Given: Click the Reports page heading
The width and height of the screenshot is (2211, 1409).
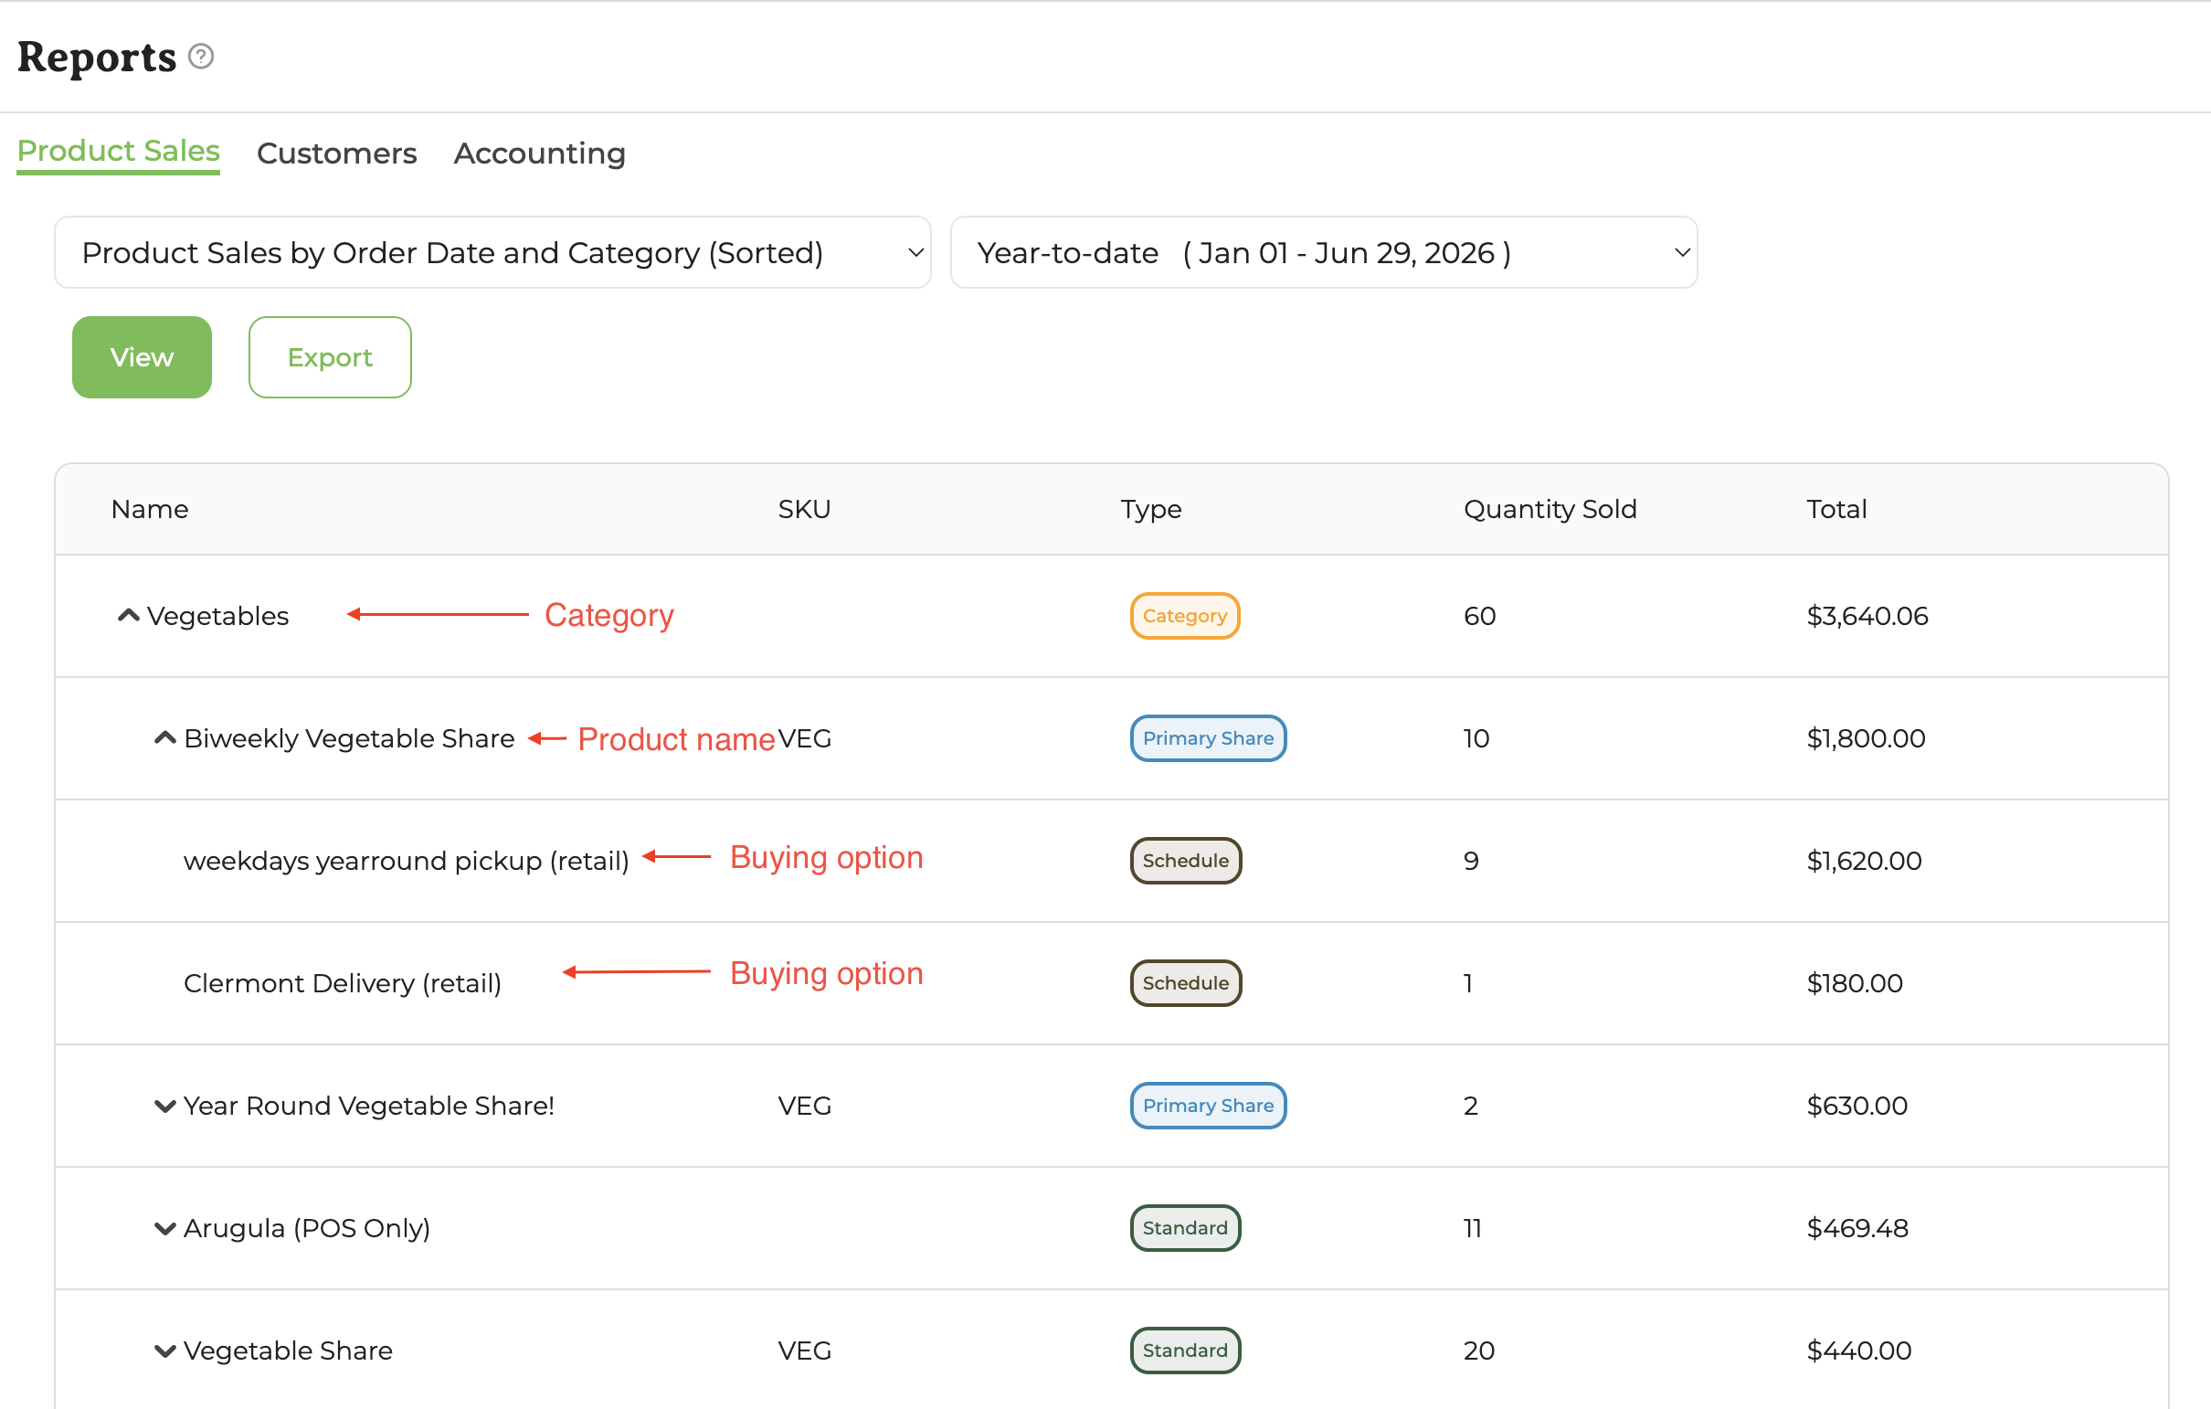Looking at the screenshot, I should point(97,57).
